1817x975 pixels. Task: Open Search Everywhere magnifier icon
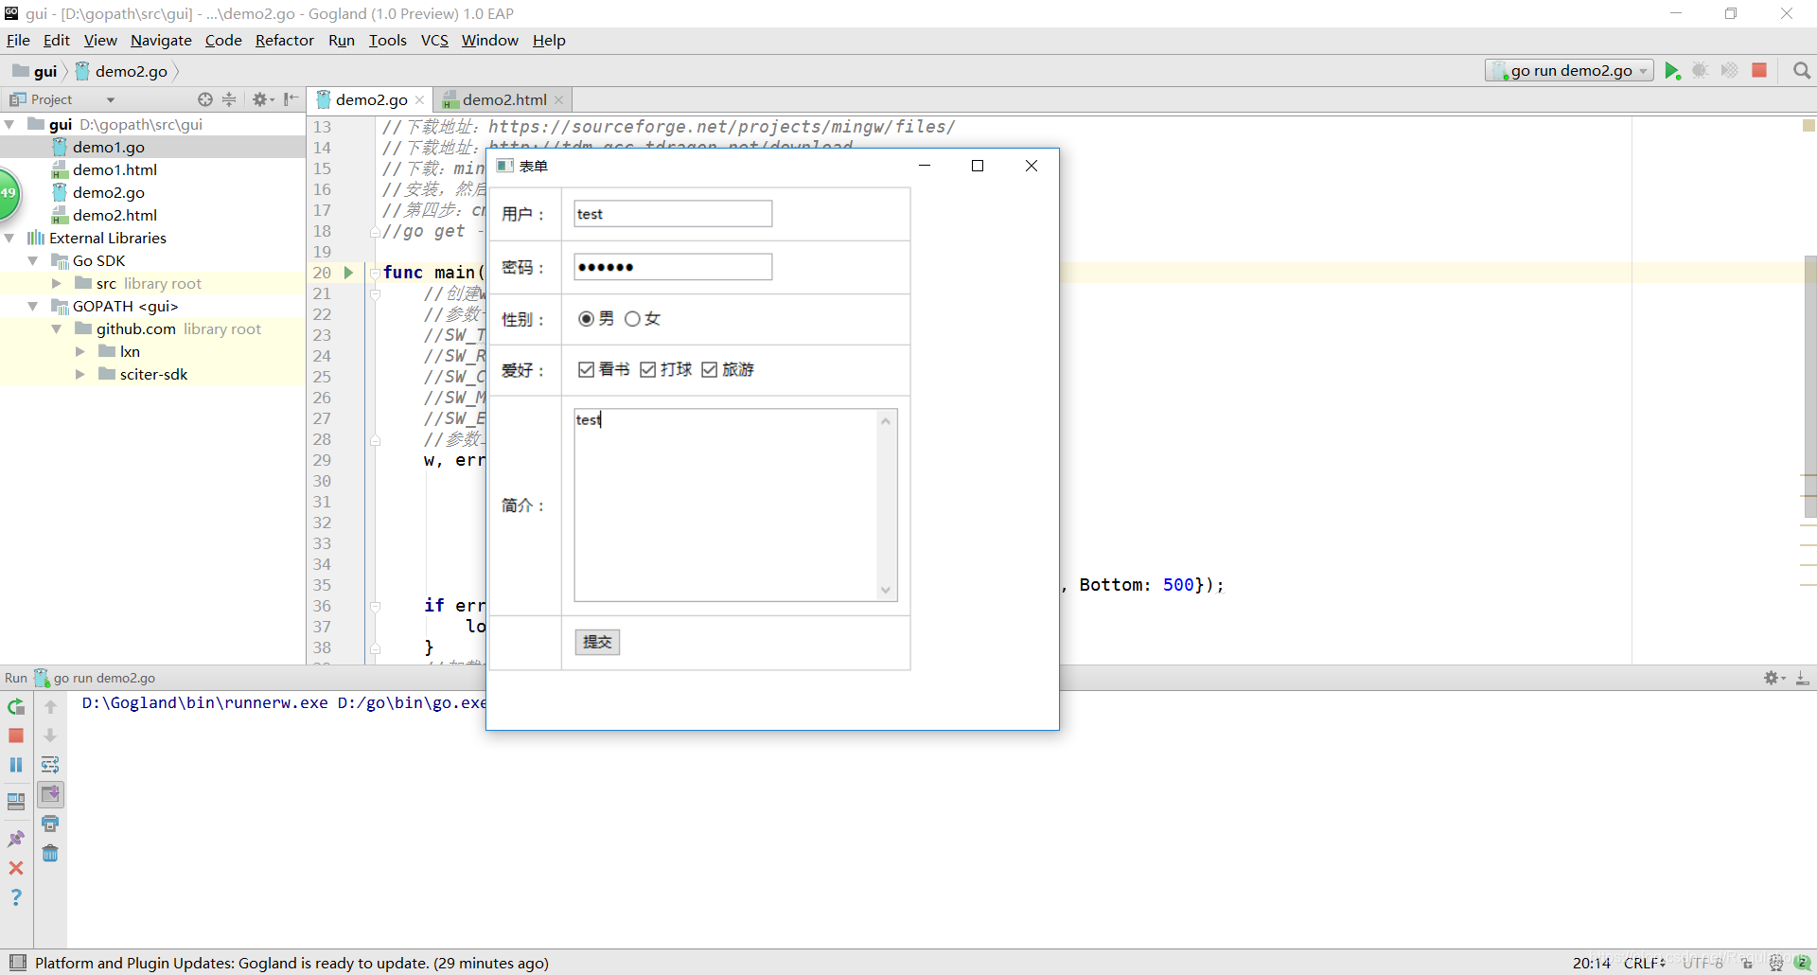[x=1802, y=71]
